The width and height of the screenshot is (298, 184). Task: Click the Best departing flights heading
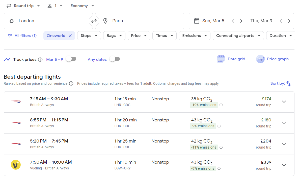32,77
